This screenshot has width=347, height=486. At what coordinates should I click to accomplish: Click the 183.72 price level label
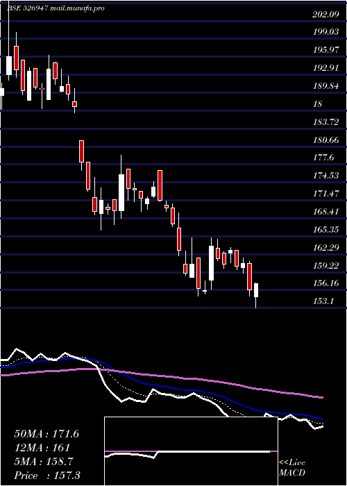pos(325,122)
